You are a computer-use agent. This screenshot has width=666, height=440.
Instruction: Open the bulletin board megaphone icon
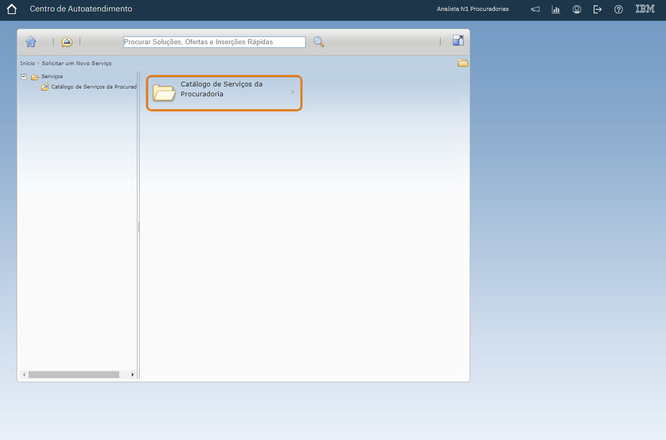pyautogui.click(x=535, y=9)
